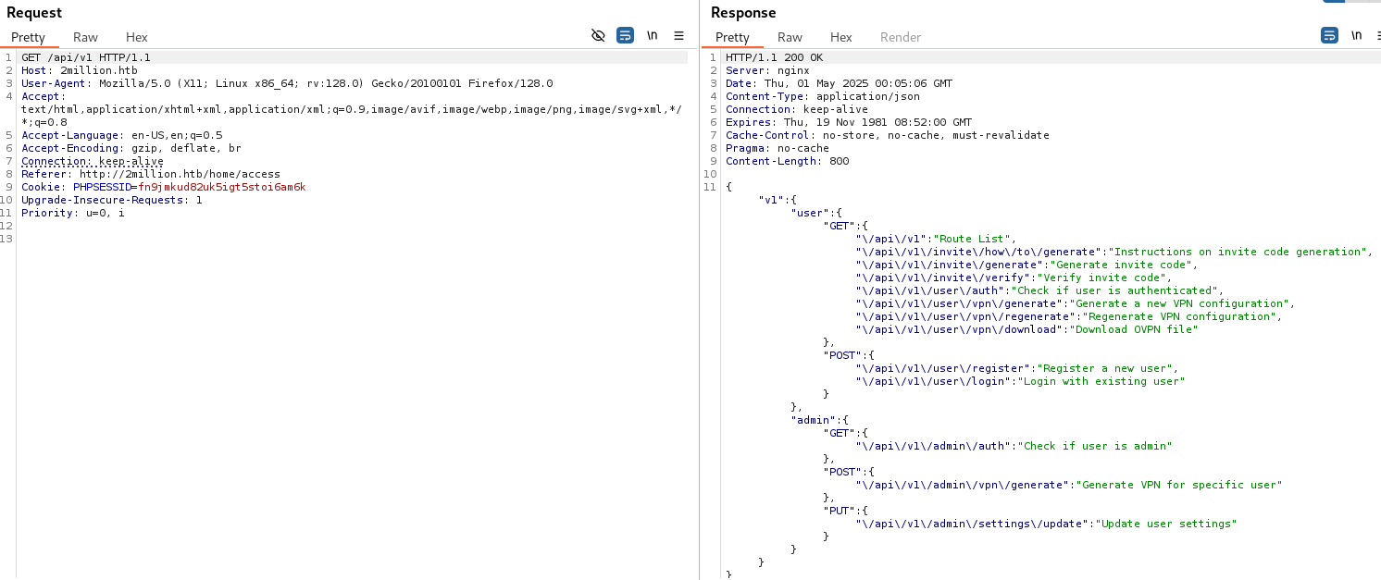The width and height of the screenshot is (1381, 580).
Task: Click the 'Regenerate VPN configuration' entry
Action: pyautogui.click(x=1069, y=316)
